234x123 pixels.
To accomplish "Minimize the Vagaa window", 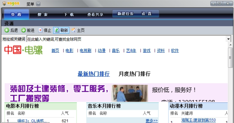I will 214,4.
